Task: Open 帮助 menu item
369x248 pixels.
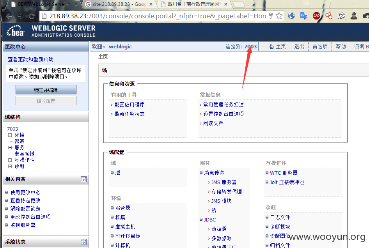Action: click(x=341, y=46)
